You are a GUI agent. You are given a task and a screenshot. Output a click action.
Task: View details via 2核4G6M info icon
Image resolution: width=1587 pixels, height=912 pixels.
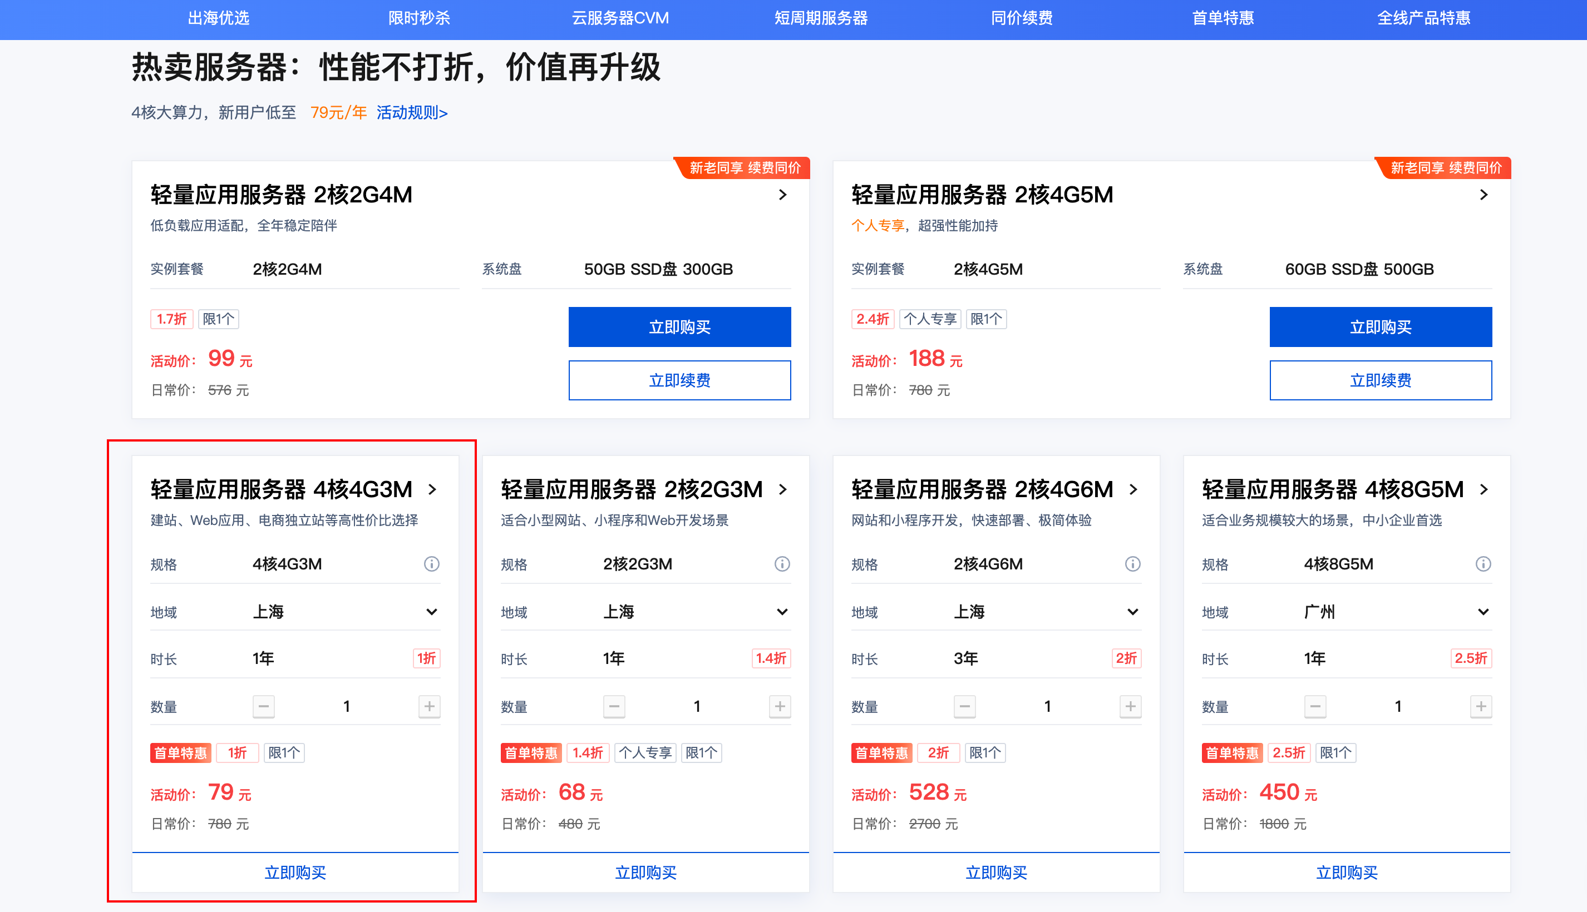pyautogui.click(x=1132, y=564)
